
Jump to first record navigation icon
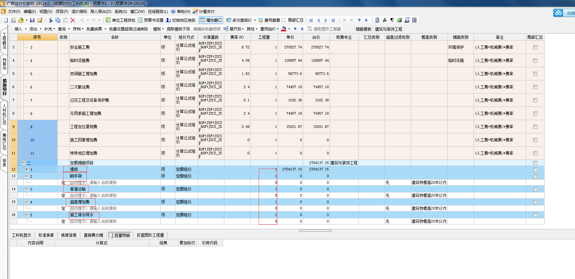point(311,20)
